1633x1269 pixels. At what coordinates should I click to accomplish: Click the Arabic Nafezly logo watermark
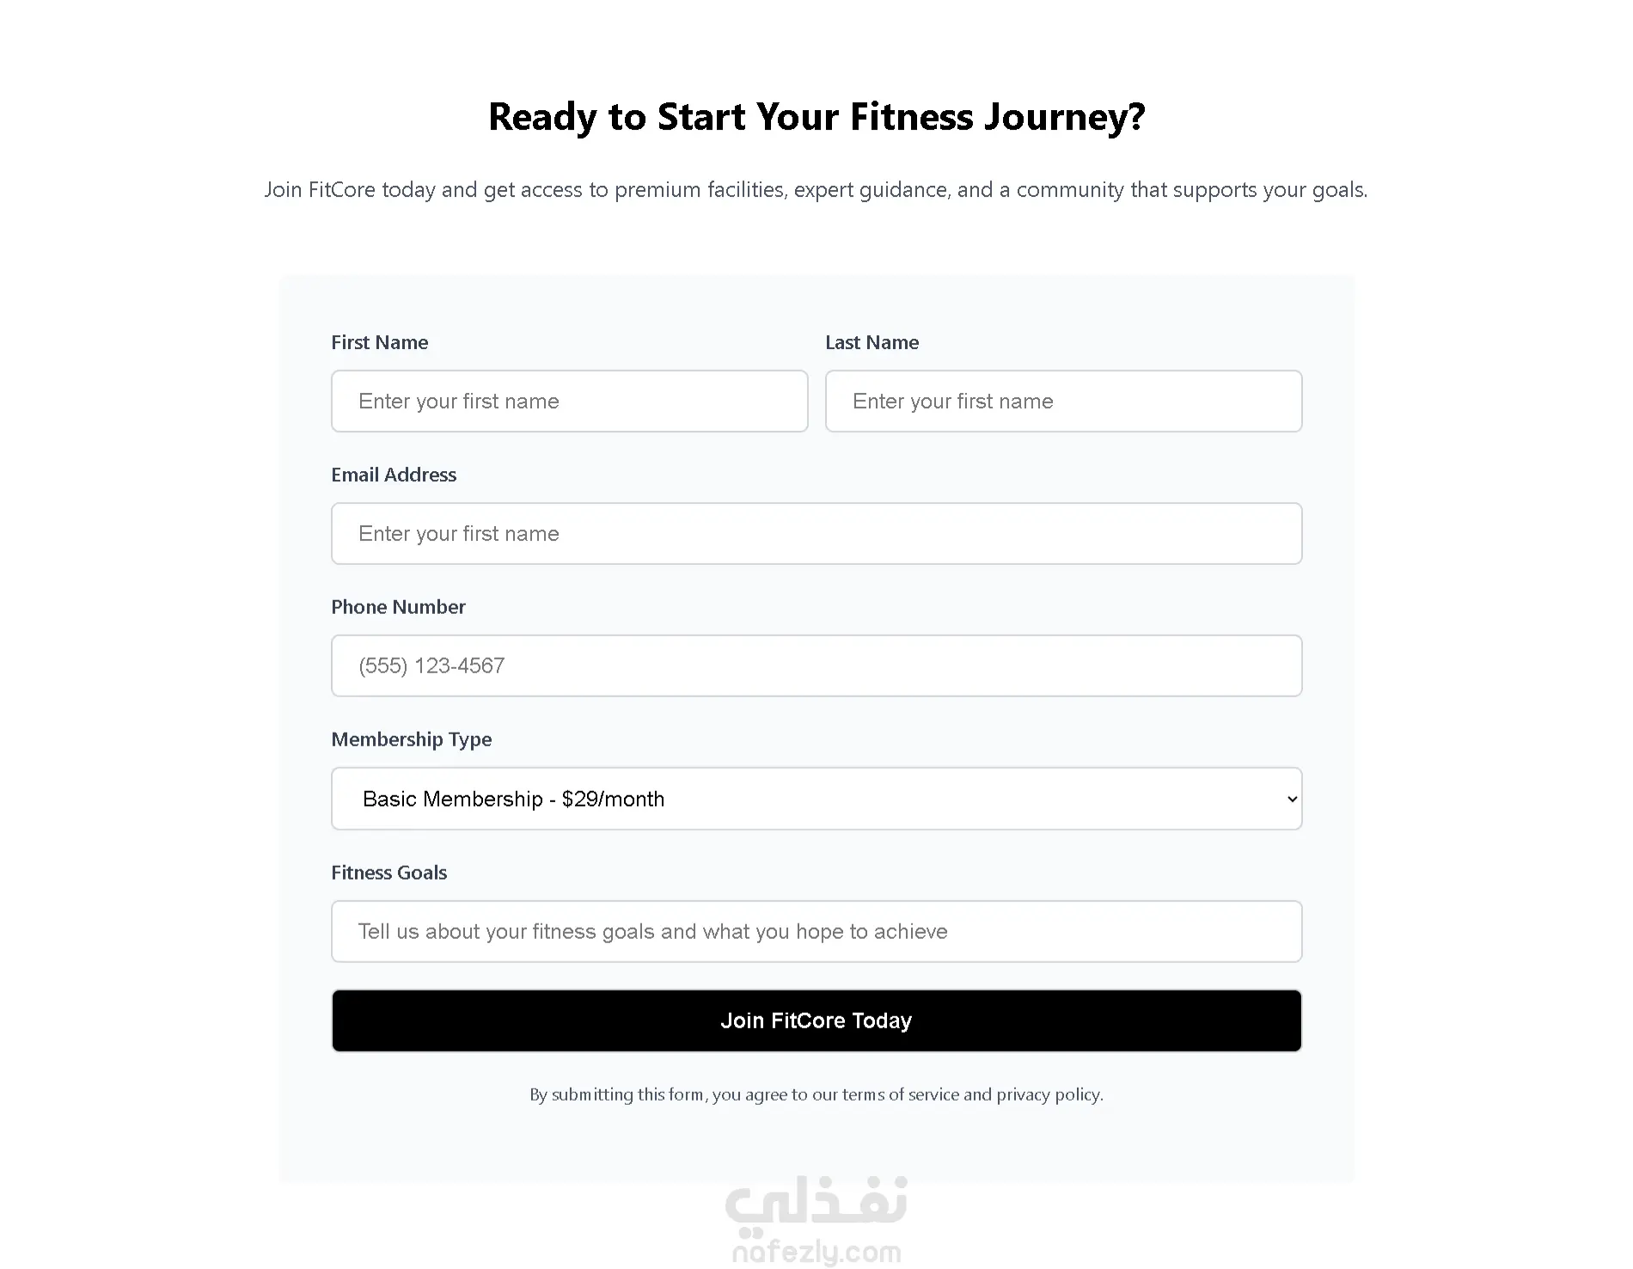click(x=816, y=1202)
